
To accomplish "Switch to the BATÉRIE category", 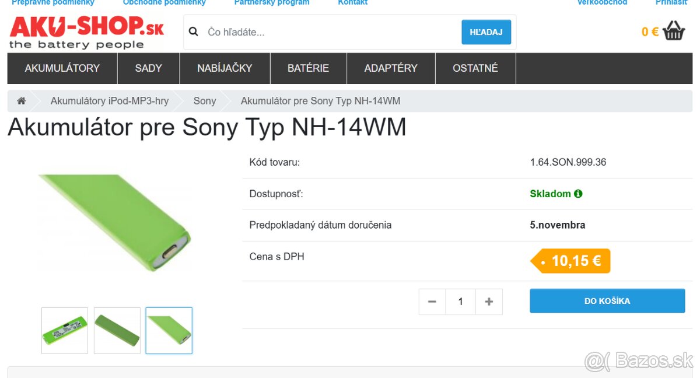I will click(308, 68).
